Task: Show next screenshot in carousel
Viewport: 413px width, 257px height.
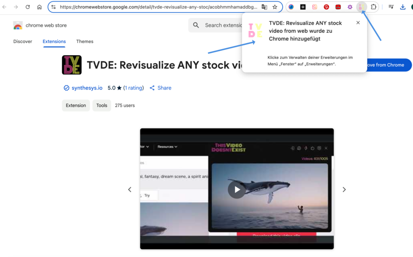Action: (344, 190)
